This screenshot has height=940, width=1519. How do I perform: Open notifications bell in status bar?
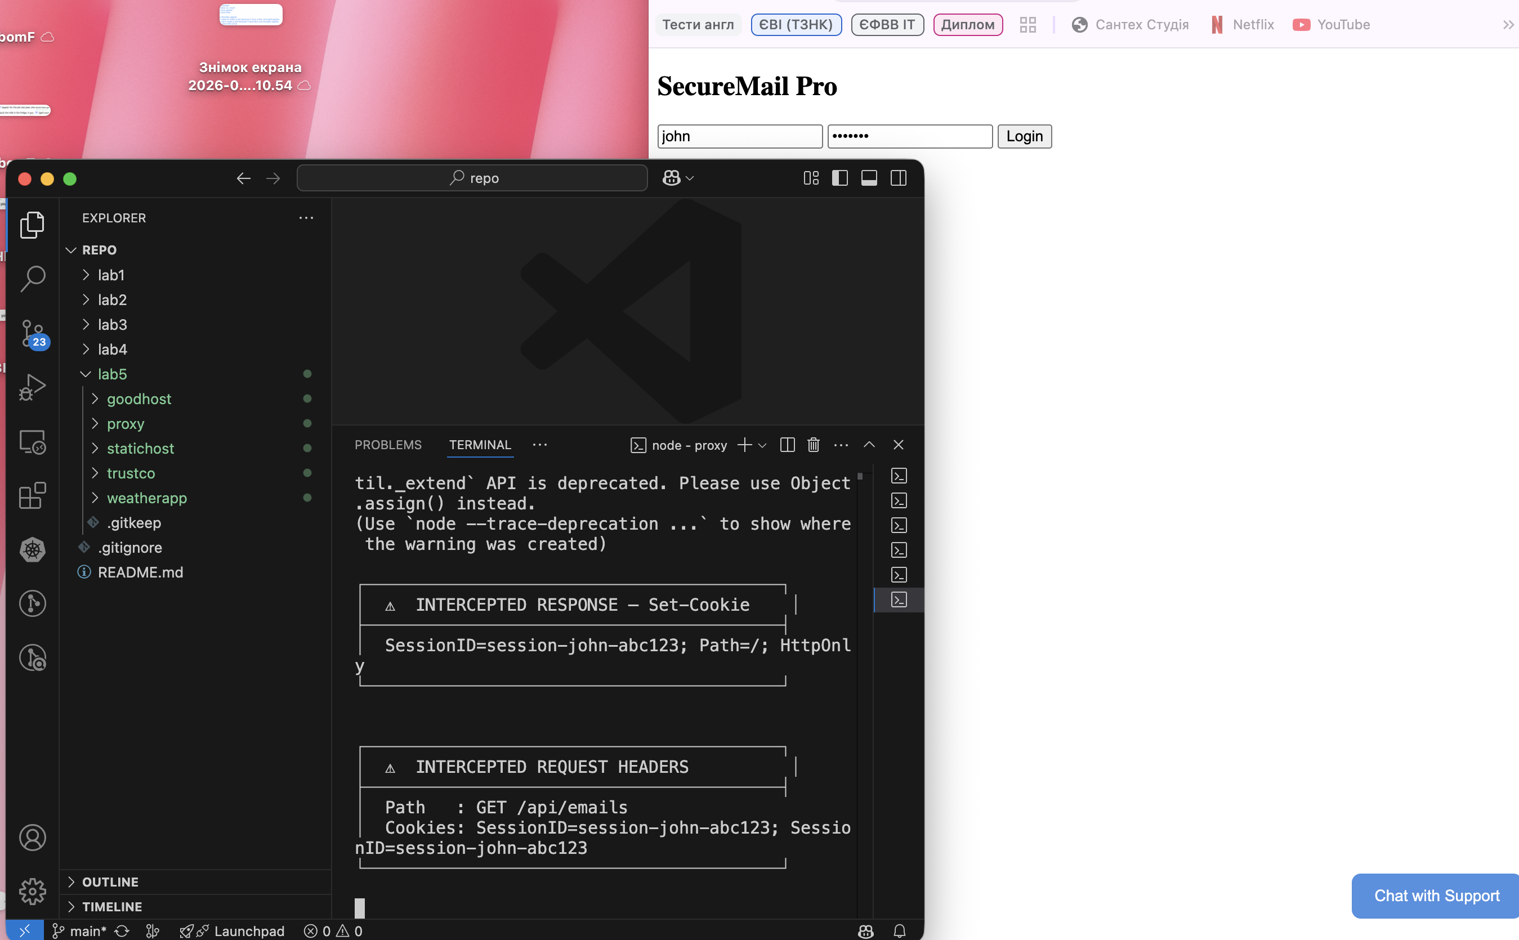pos(899,930)
